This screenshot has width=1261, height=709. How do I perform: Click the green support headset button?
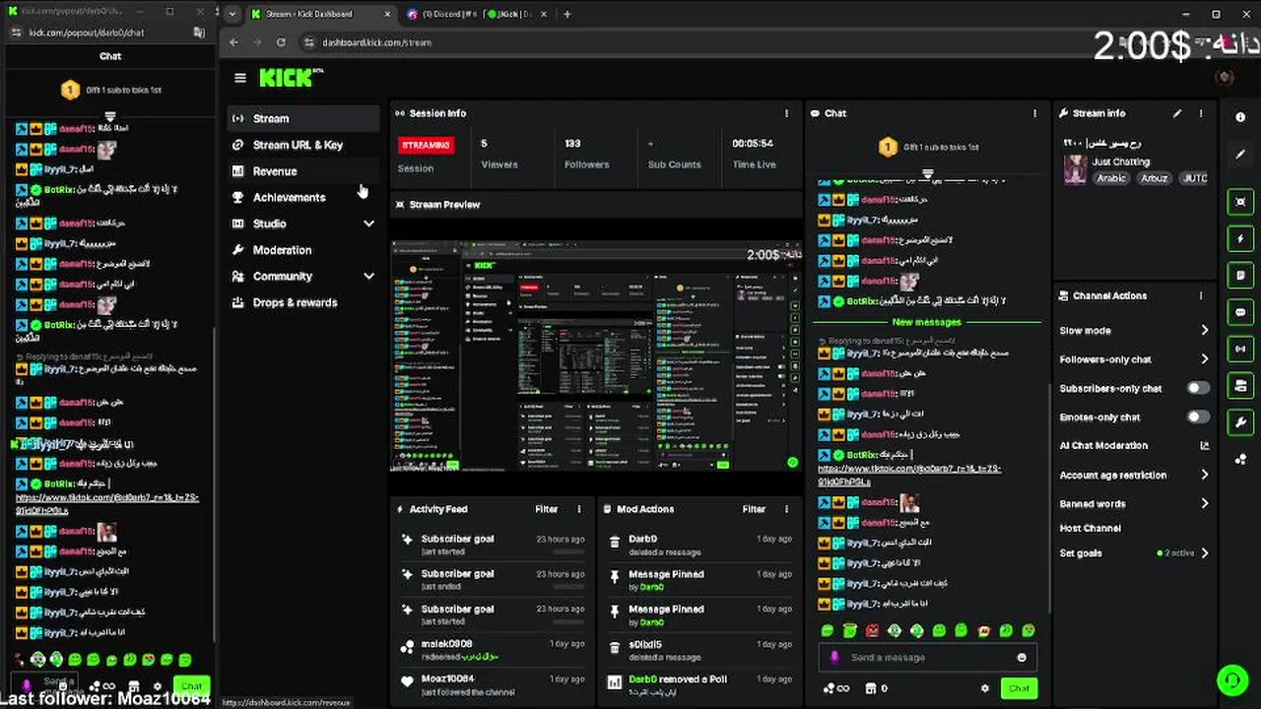1231,679
